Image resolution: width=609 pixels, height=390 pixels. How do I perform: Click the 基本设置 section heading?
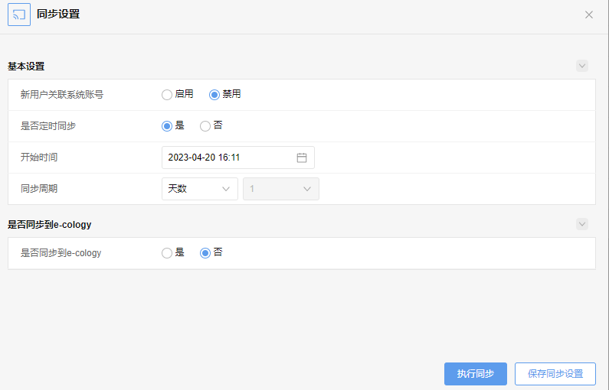coord(26,67)
